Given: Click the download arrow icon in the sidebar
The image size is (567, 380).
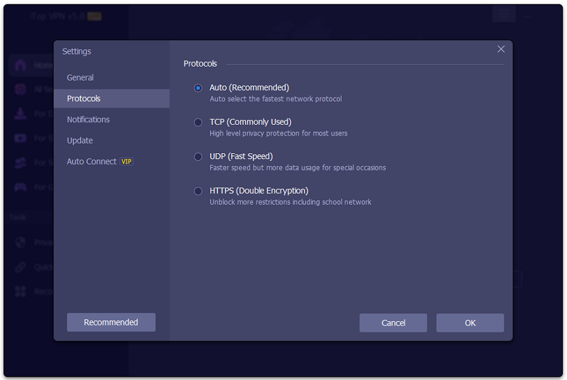Looking at the screenshot, I should coord(21,114).
